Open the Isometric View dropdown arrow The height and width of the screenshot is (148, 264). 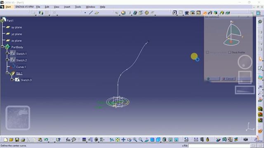(160, 142)
